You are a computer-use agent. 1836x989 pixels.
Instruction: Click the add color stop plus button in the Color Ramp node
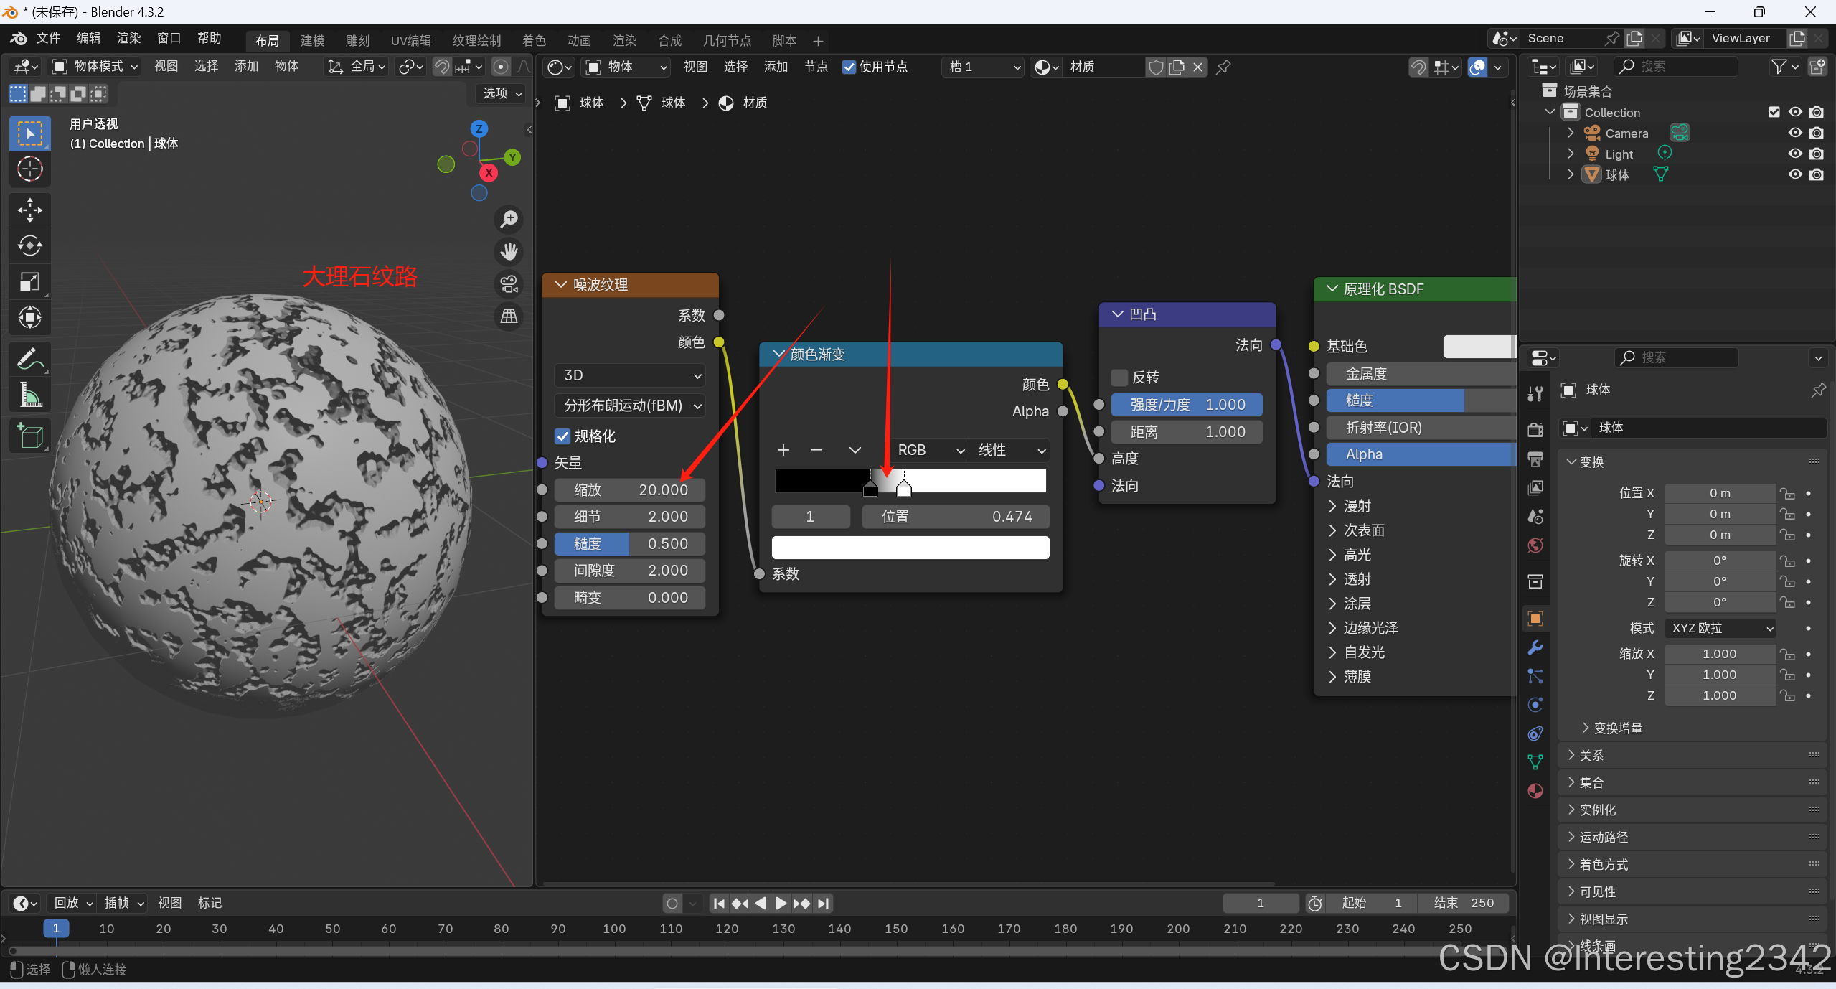[x=783, y=450]
